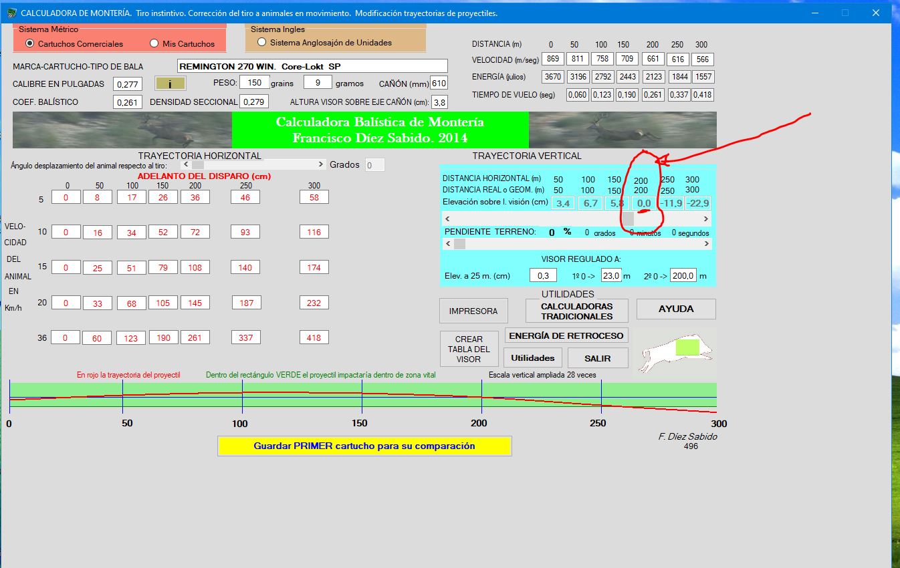Image resolution: width=900 pixels, height=568 pixels.
Task: Open ENERGÍA DE RETROCESO calculator
Action: [x=566, y=335]
